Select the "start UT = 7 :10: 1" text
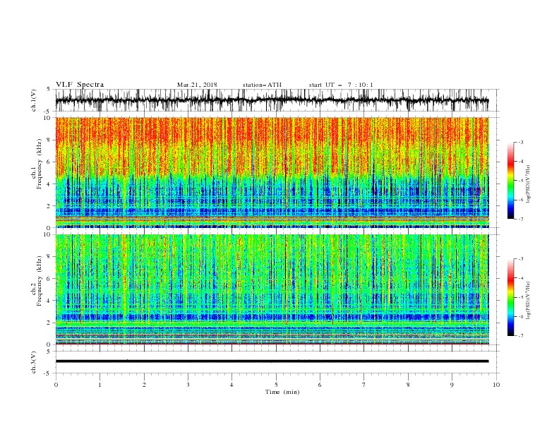Image resolution: width=559 pixels, height=432 pixels. click(341, 85)
